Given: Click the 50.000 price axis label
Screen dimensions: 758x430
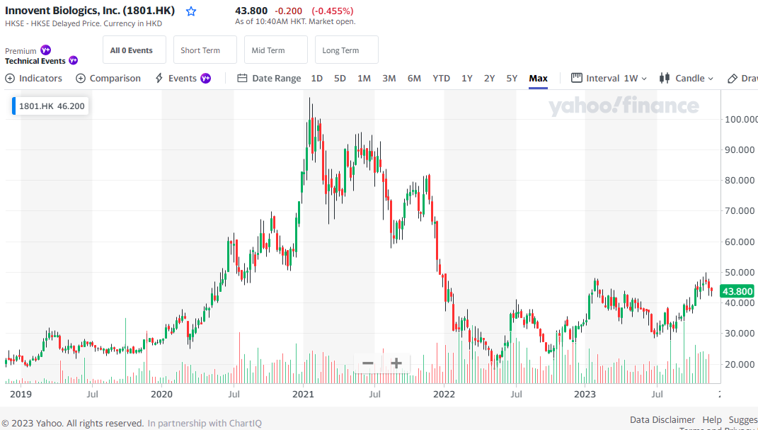Looking at the screenshot, I should pos(739,272).
